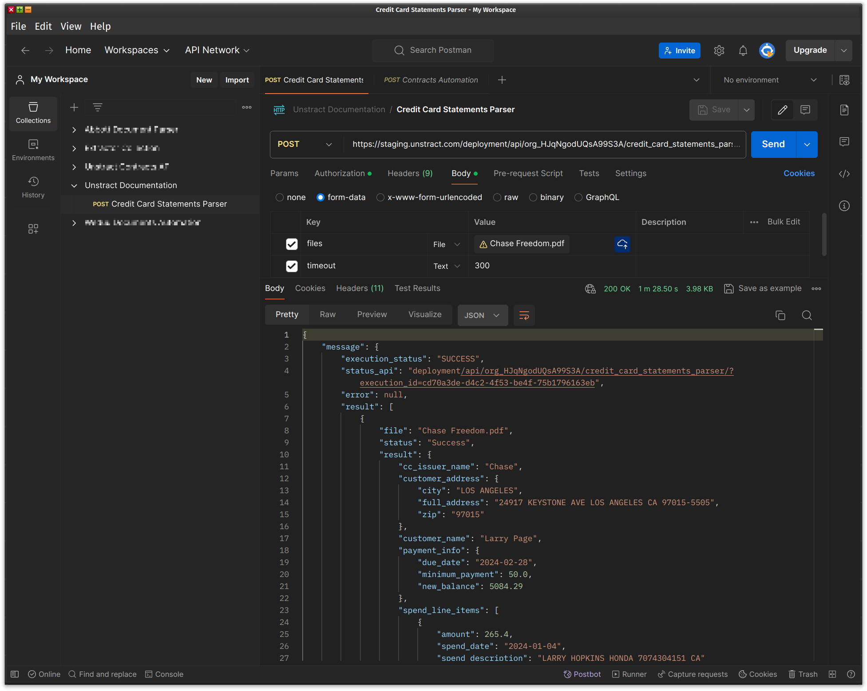The height and width of the screenshot is (691, 867).
Task: Open response three-dot options menu
Action: 816,289
